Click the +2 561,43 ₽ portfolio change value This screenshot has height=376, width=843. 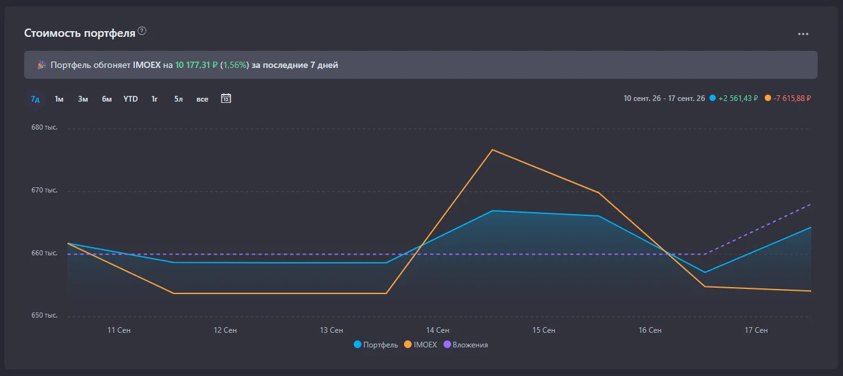pos(739,98)
